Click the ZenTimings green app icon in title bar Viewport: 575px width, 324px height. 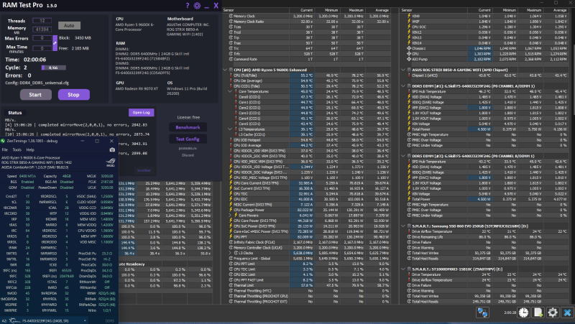point(3,141)
